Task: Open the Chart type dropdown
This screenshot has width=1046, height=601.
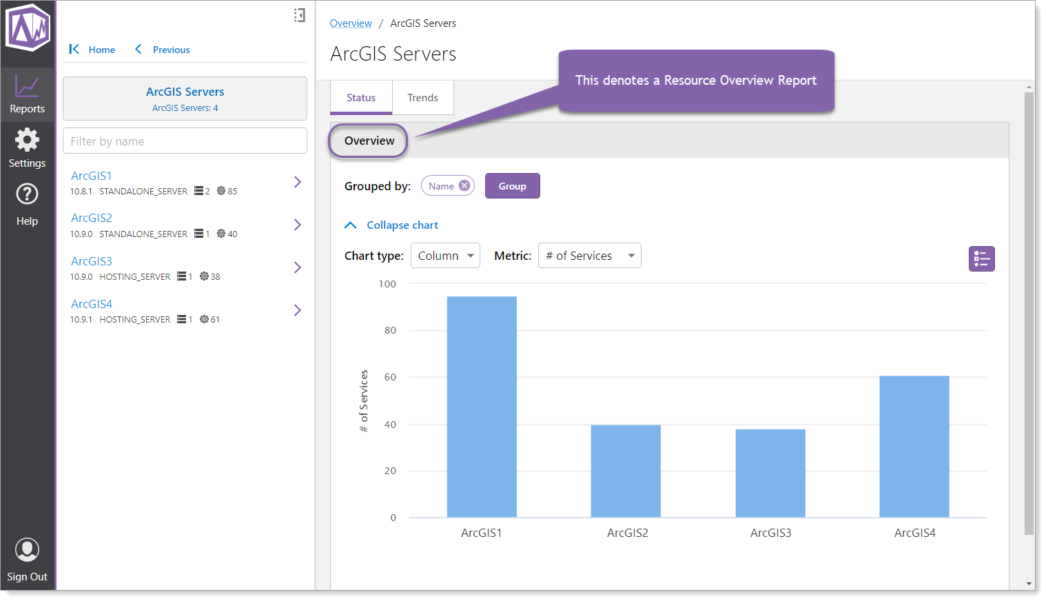Action: pyautogui.click(x=445, y=255)
